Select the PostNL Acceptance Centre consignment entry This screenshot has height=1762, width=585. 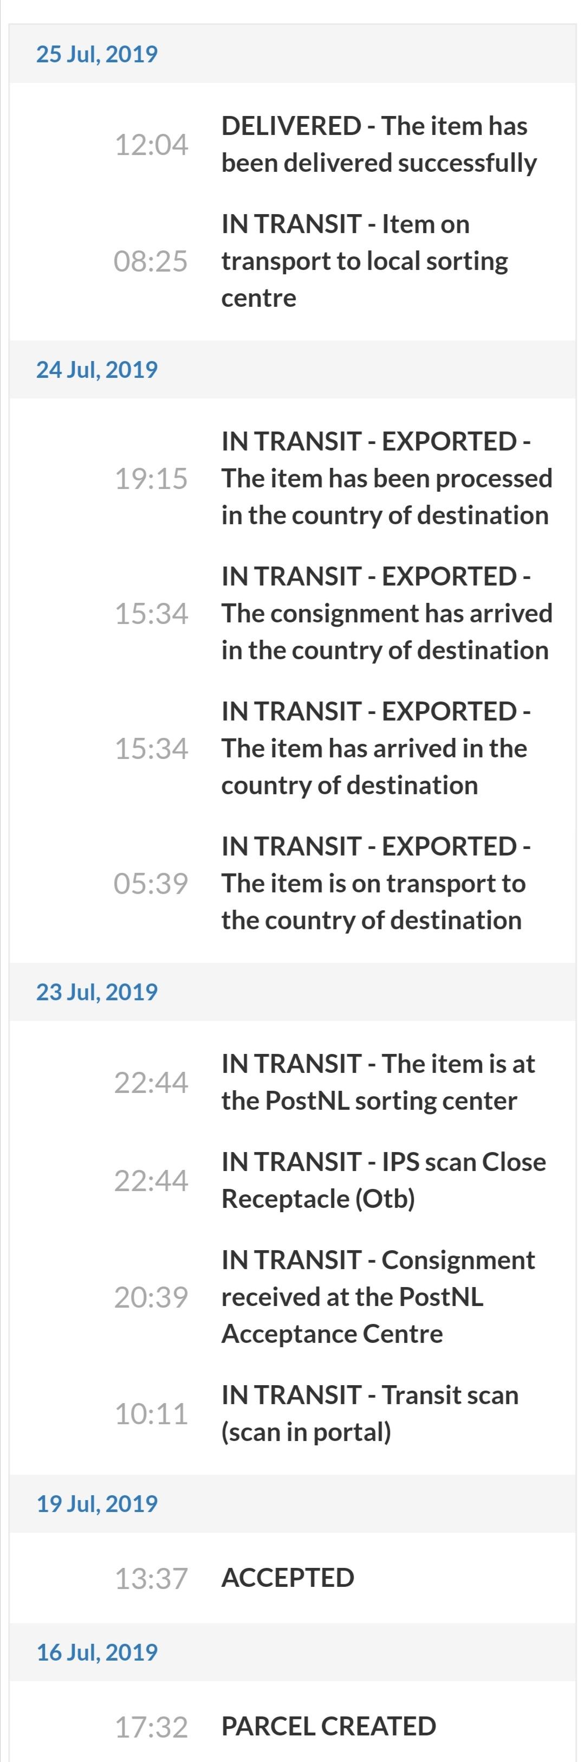[292, 1297]
